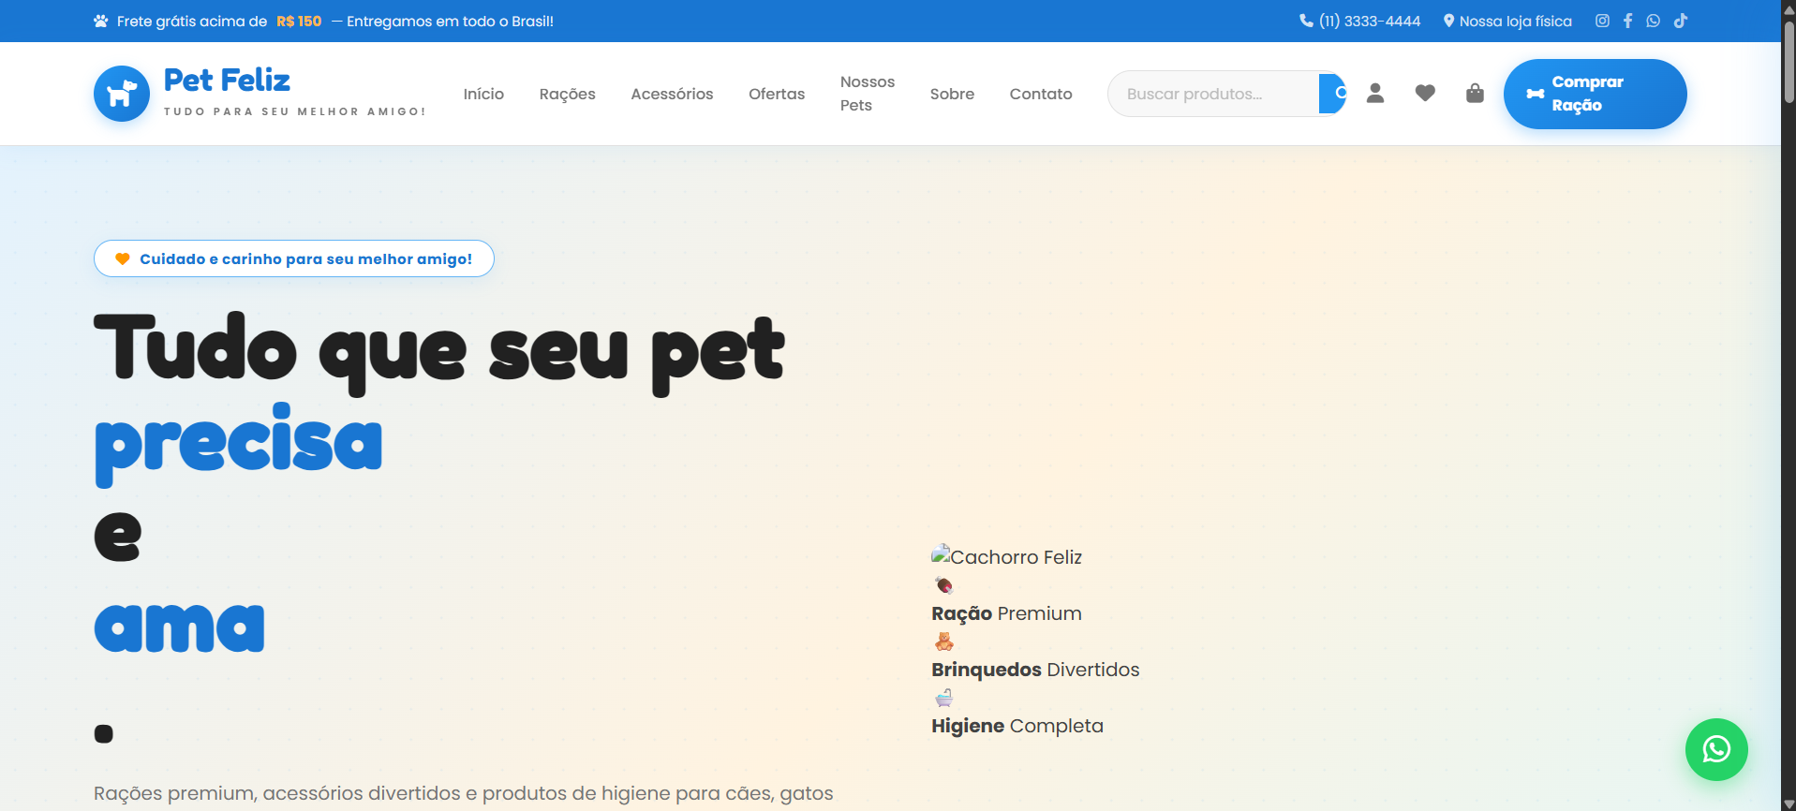Open the Nossos Pets menu item
1796x811 pixels.
(868, 94)
